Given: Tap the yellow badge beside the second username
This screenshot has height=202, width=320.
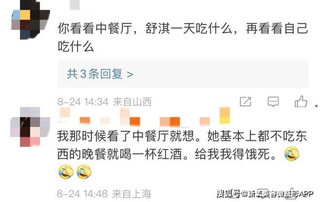Looking at the screenshot, I should point(224,116).
